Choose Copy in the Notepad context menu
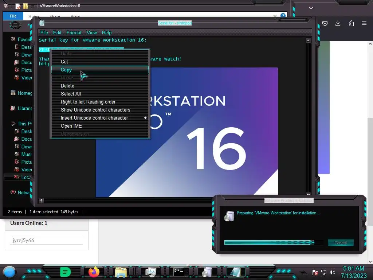Image resolution: width=373 pixels, height=280 pixels. [x=100, y=70]
